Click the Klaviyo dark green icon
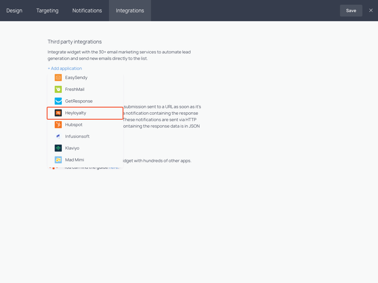The height and width of the screenshot is (283, 378). point(58,148)
